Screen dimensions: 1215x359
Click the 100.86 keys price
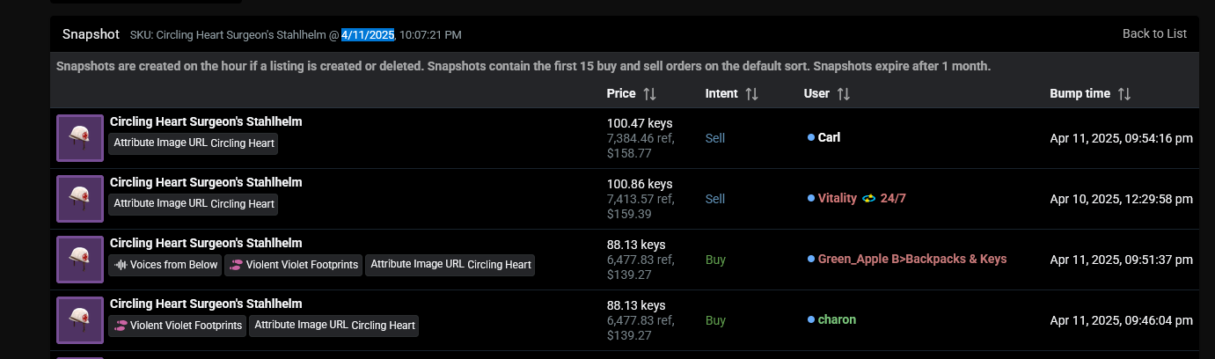(640, 184)
